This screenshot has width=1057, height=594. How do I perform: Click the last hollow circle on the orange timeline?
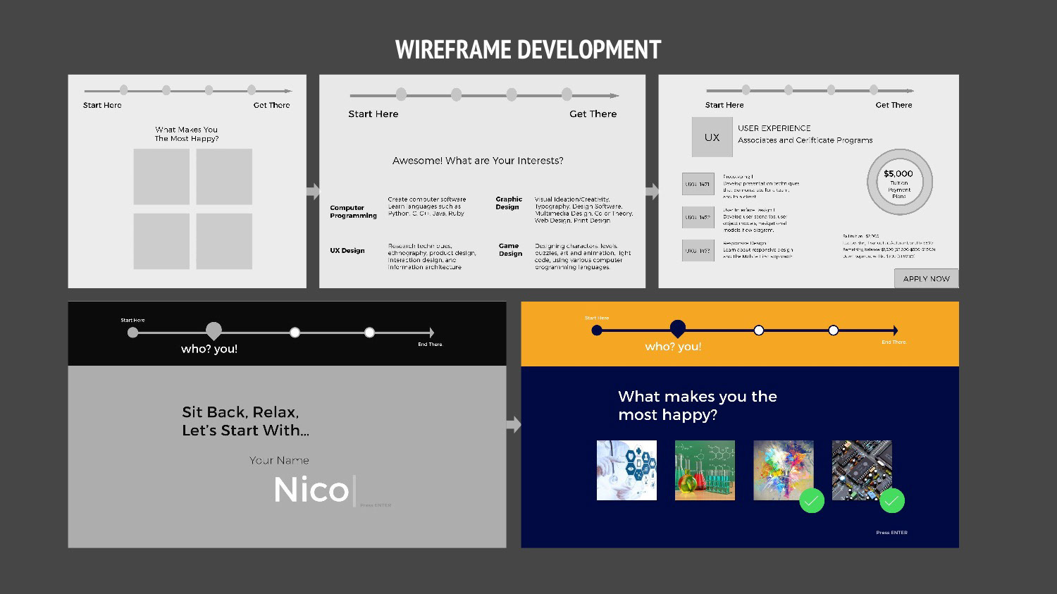(x=833, y=330)
